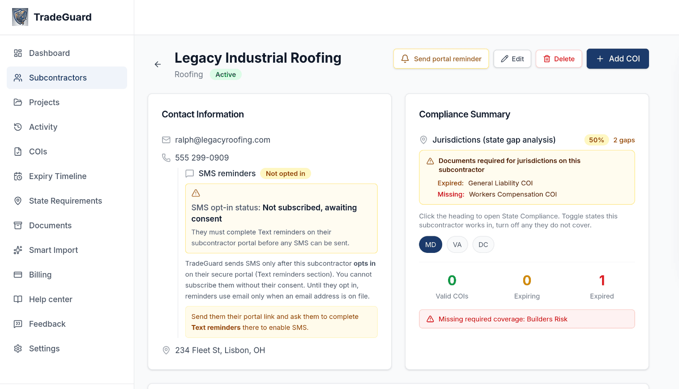The width and height of the screenshot is (679, 389).
Task: Click the Activity history clock icon
Action: pos(18,127)
